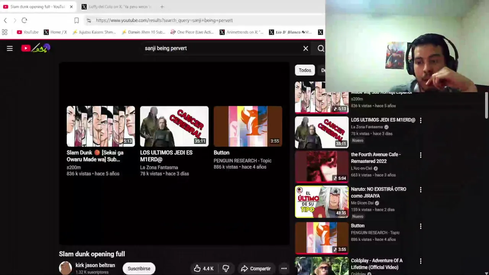Open the Jujutsu Kaisen bookmark

click(x=94, y=32)
